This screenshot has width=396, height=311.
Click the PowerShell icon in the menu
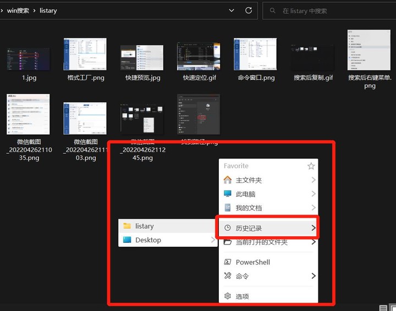coord(228,262)
